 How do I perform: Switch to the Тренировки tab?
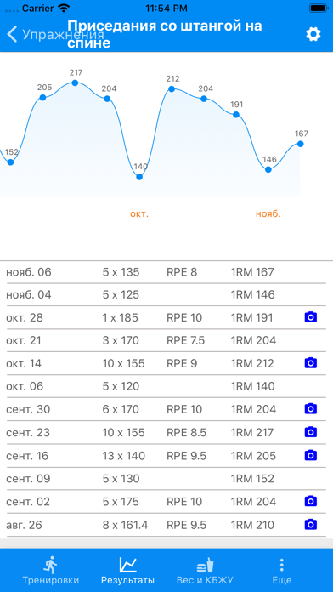[50, 571]
